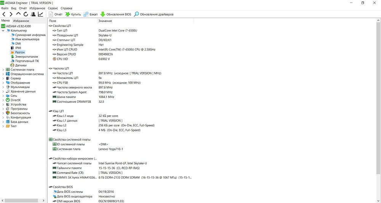
Task: Select the Множитель ЦП row
Action: click(121, 78)
